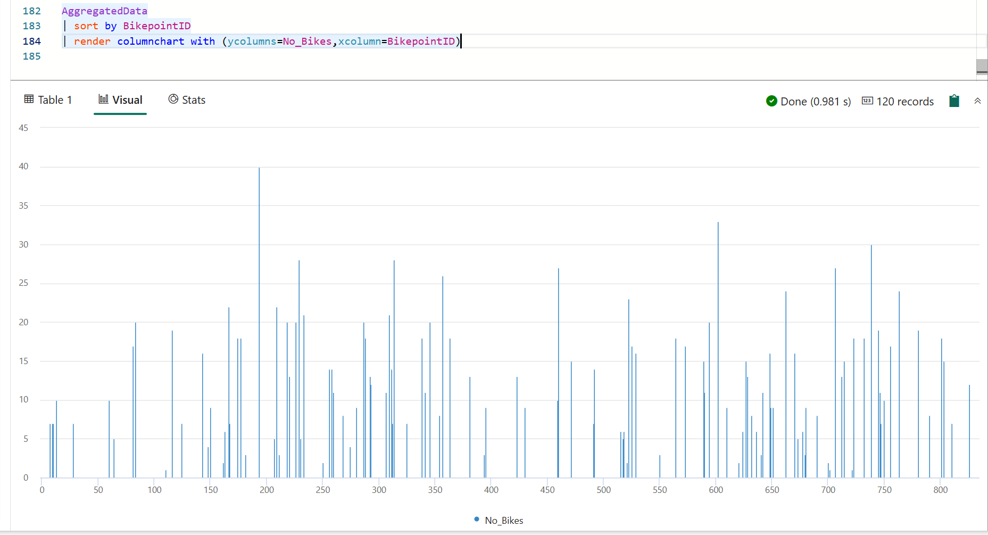Copy results with the clipboard icon
The width and height of the screenshot is (988, 535).
click(x=954, y=101)
